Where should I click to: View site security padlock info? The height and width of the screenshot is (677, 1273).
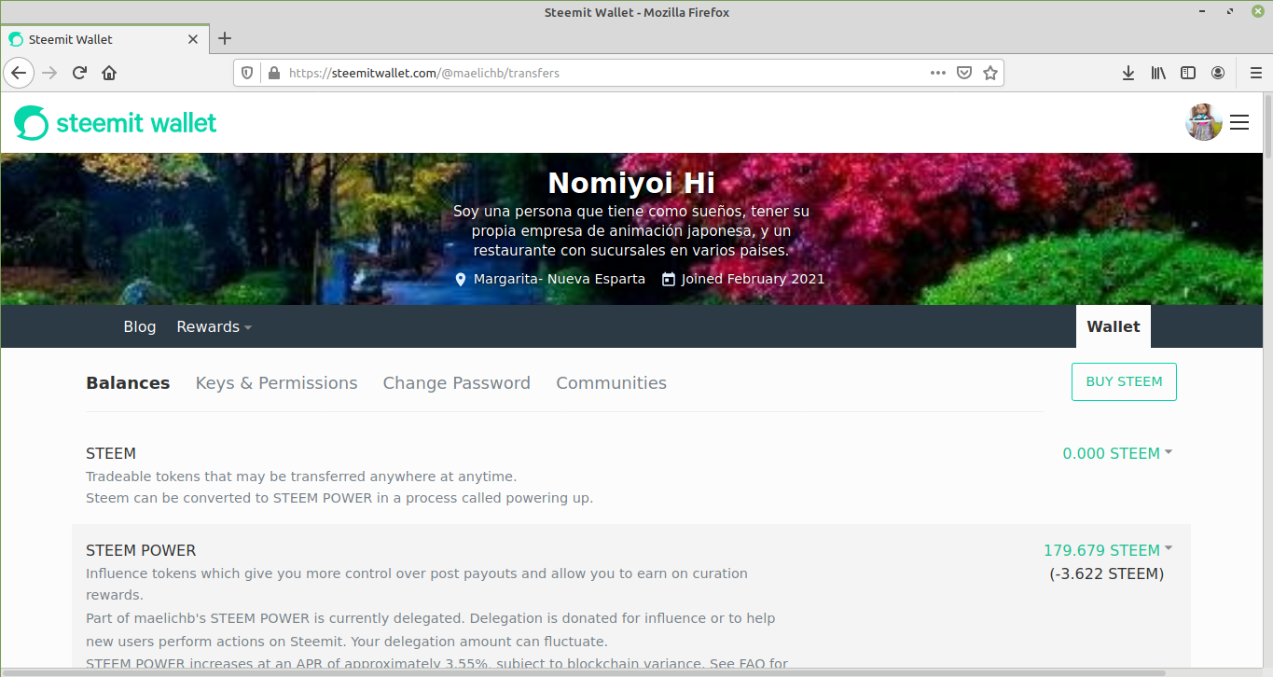[x=273, y=73]
